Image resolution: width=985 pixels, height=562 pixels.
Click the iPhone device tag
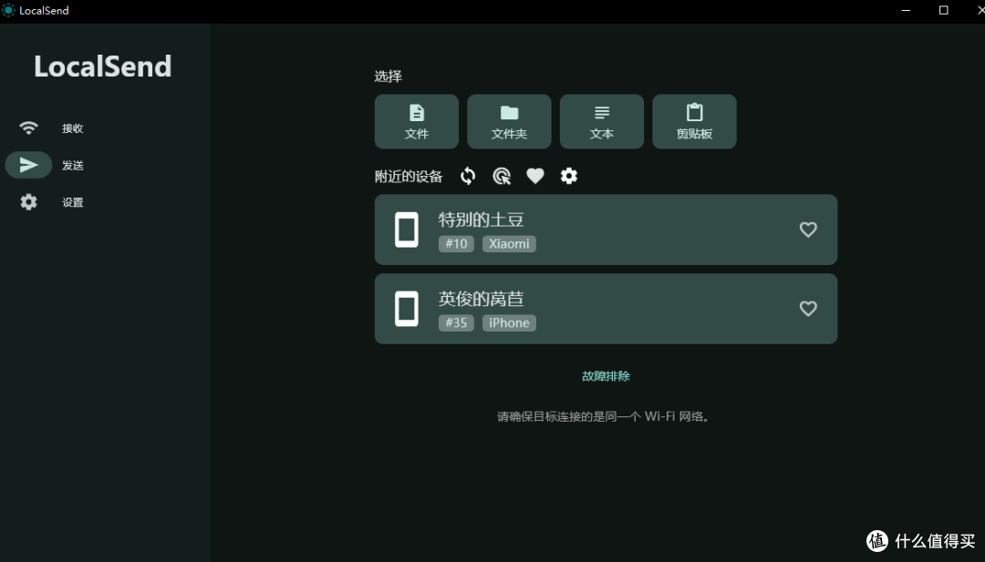pyautogui.click(x=509, y=322)
